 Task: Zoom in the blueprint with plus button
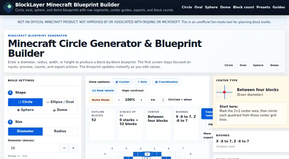click(x=141, y=100)
